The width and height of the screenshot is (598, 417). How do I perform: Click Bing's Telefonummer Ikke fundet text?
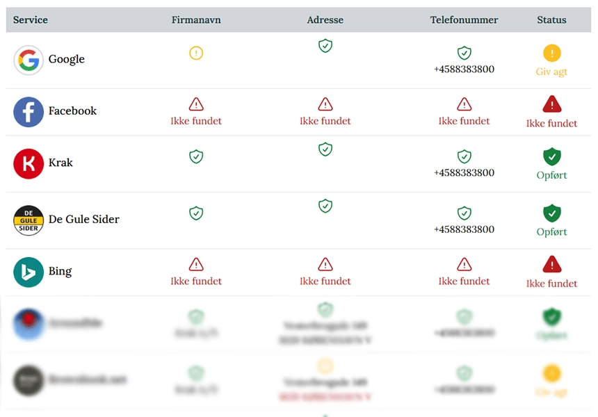[x=464, y=281]
